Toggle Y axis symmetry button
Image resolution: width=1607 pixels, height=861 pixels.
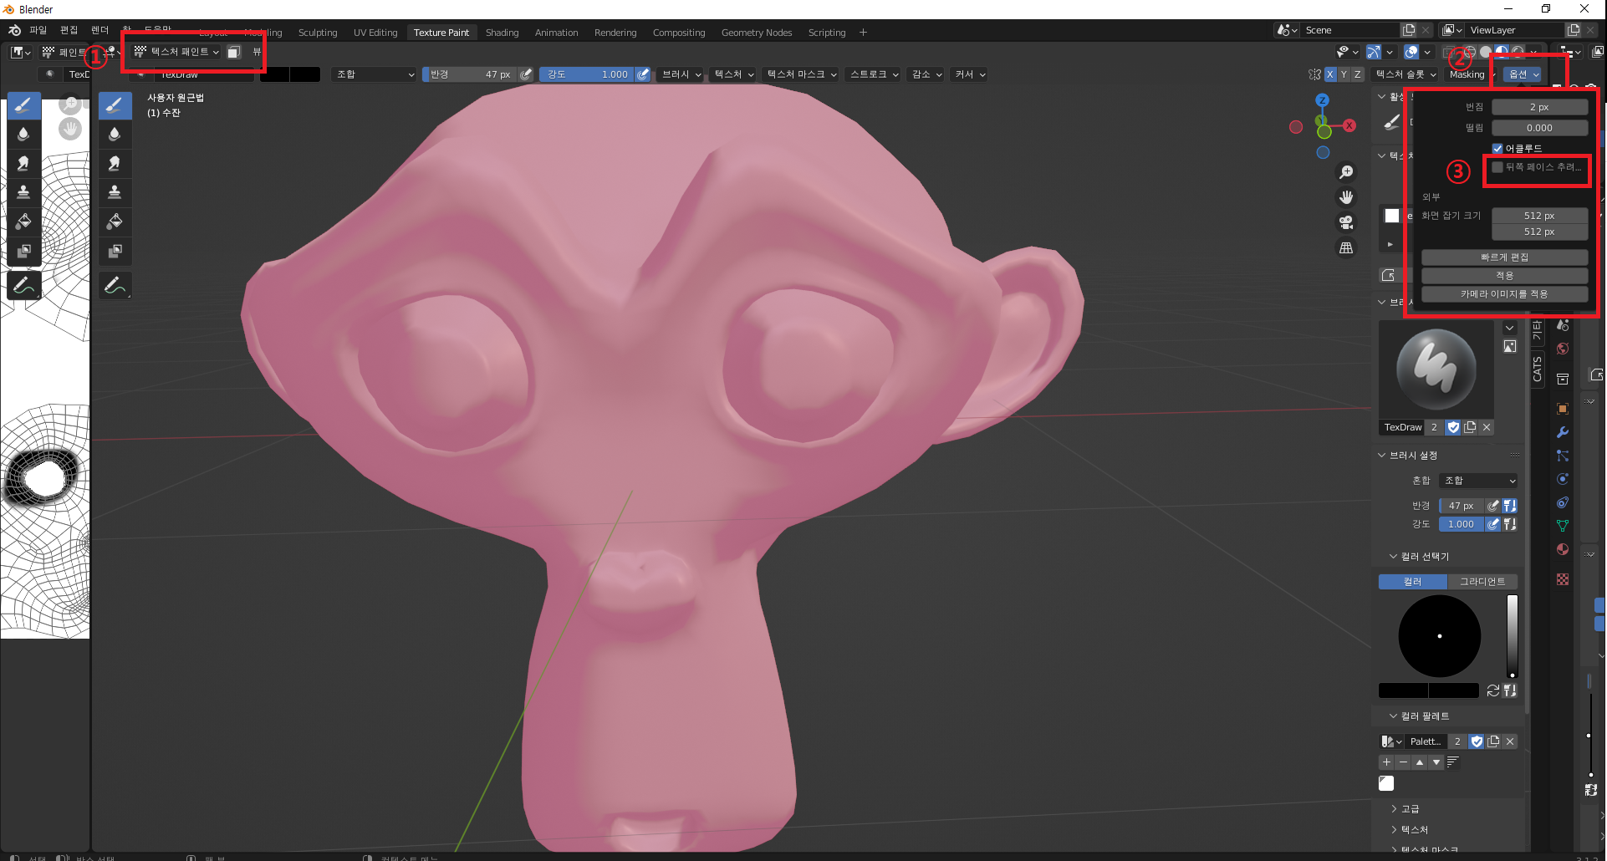tap(1344, 74)
